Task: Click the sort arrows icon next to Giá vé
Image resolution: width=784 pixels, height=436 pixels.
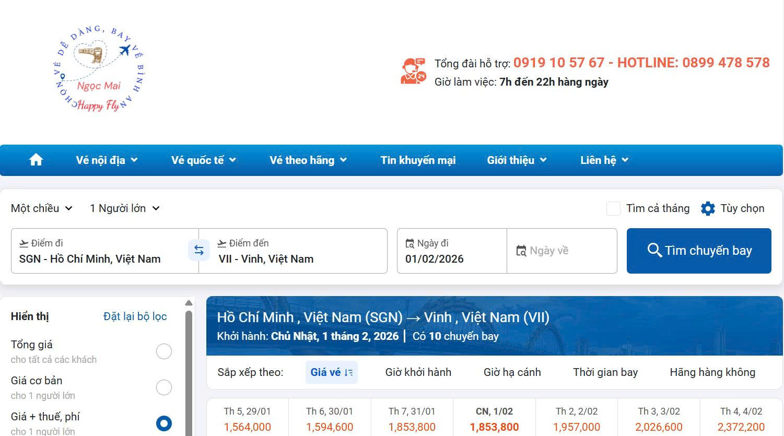Action: click(x=348, y=372)
